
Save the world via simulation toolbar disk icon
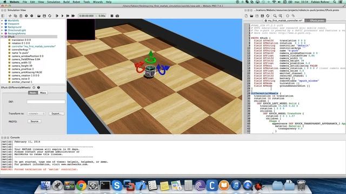point(44,16)
